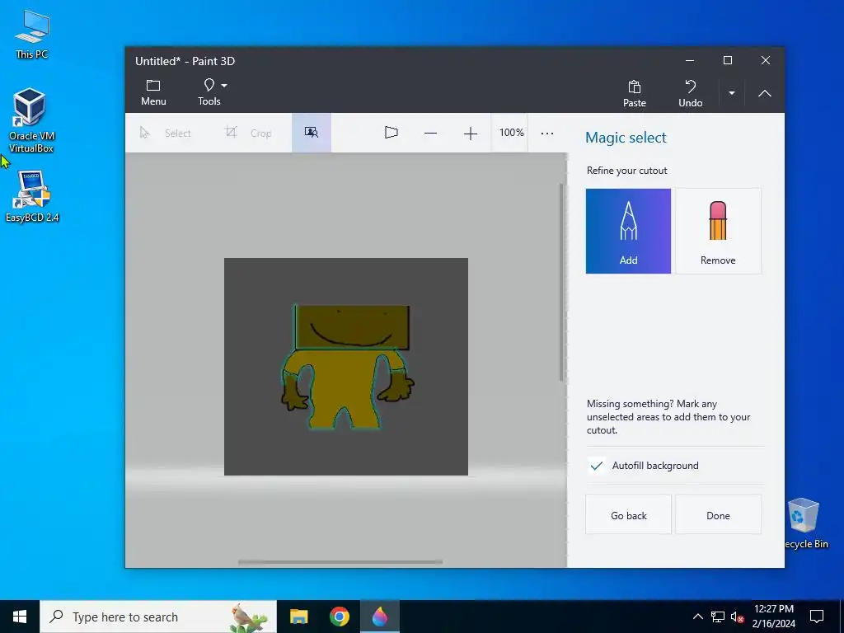The width and height of the screenshot is (844, 633).
Task: Expand the dropdown arrow beside Undo
Action: [x=732, y=93]
